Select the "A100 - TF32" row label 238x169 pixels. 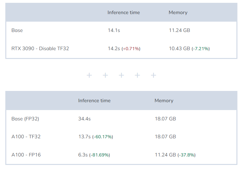pyautogui.click(x=26, y=137)
